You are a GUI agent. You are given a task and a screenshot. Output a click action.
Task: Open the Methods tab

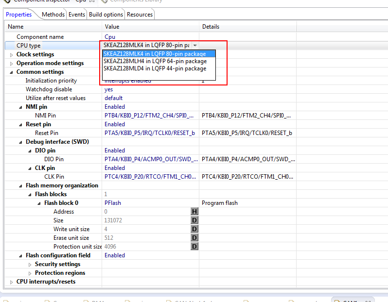(x=53, y=15)
